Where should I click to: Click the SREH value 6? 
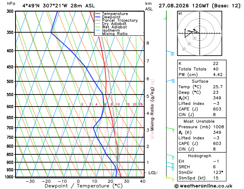coord(214,167)
